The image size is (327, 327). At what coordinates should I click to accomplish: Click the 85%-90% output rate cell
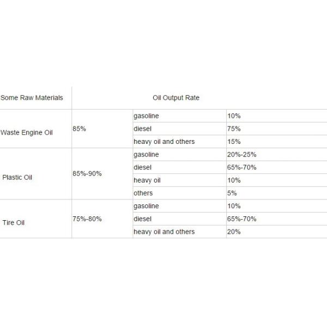pos(87,173)
